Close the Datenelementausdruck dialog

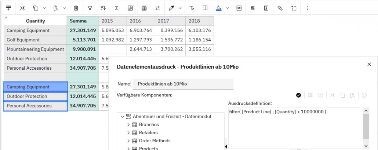pyautogui.click(x=369, y=64)
